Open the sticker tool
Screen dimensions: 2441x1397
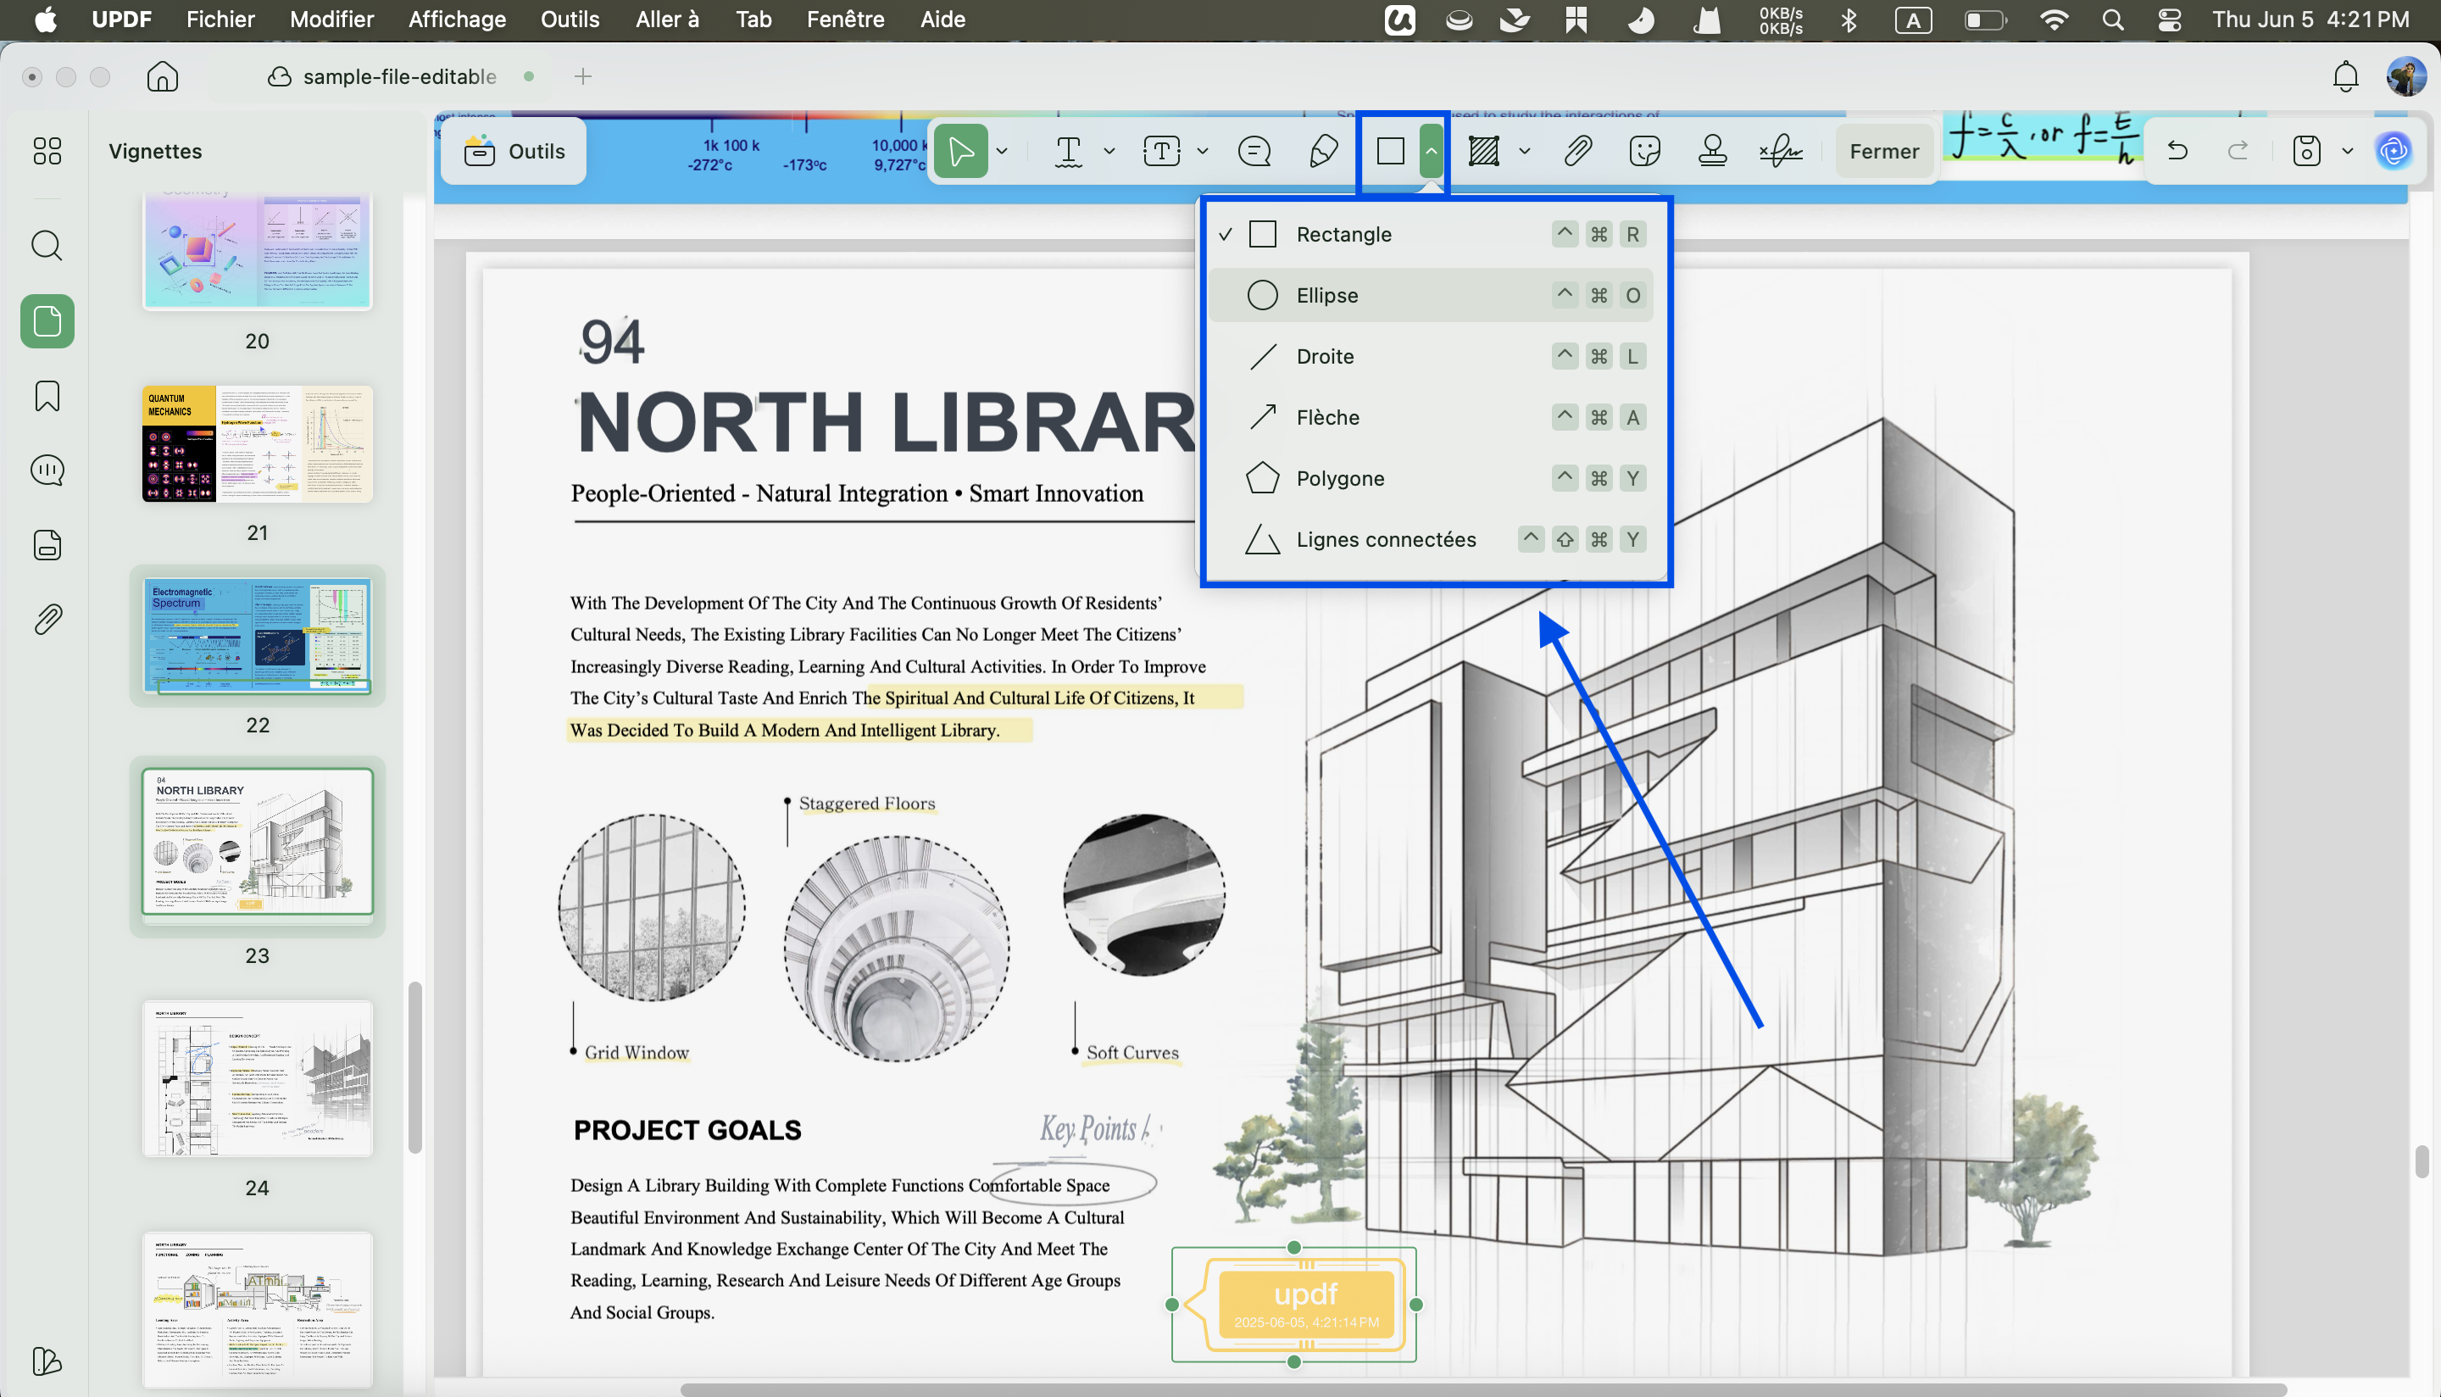1644,151
